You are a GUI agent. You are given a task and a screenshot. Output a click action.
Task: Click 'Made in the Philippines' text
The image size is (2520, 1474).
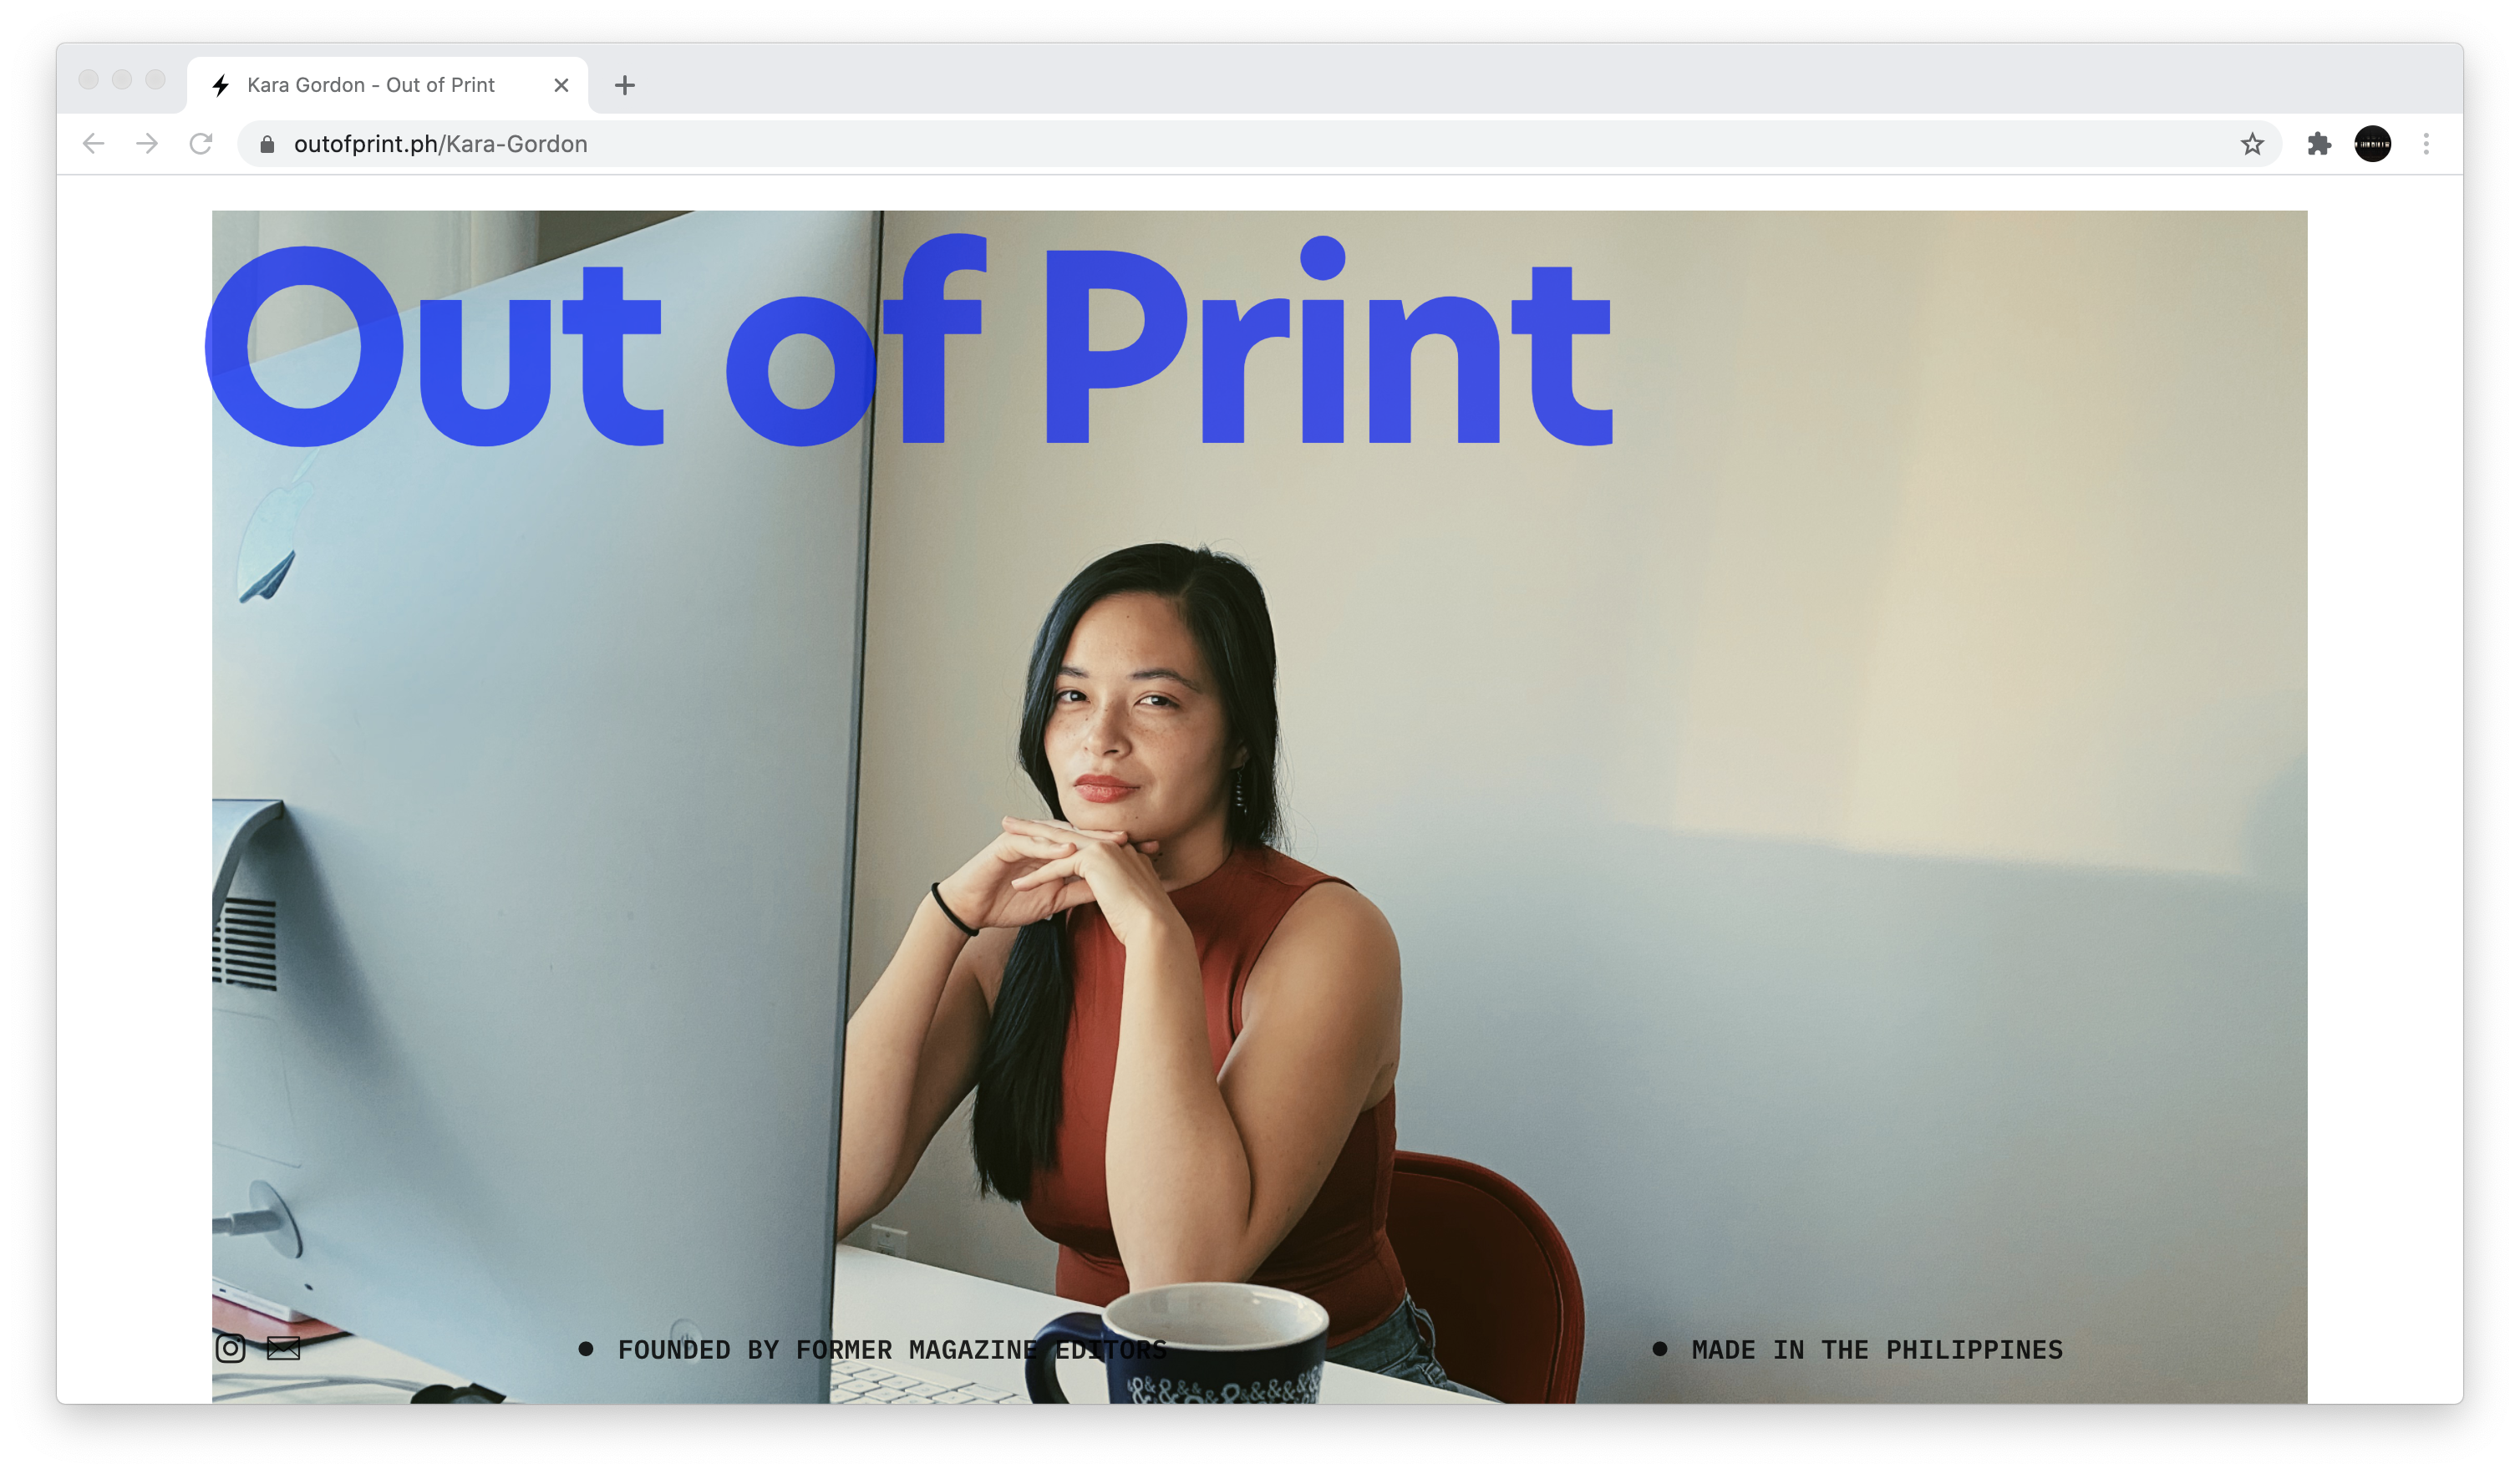click(1876, 1350)
